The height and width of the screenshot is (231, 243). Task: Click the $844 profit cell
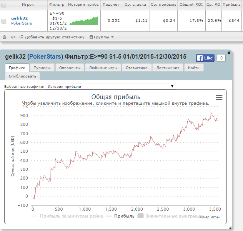click(x=231, y=21)
